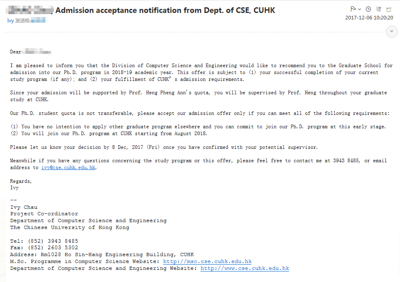The width and height of the screenshot is (400, 282).
Task: Click the ivy@cse.cuhk.edu.hk email link
Action: [x=68, y=168]
